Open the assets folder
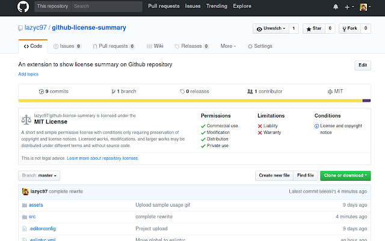Image resolution: width=385 pixels, height=241 pixels. (35, 205)
